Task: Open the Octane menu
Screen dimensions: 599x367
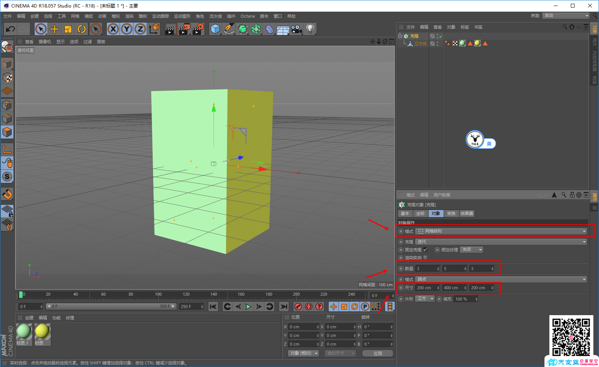Action: 248,16
